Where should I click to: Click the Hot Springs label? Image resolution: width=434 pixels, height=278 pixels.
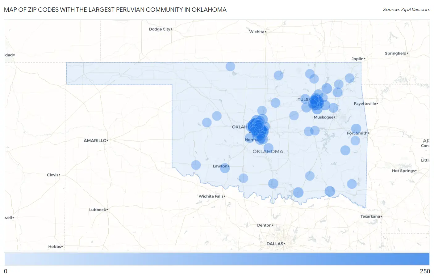coord(403,171)
